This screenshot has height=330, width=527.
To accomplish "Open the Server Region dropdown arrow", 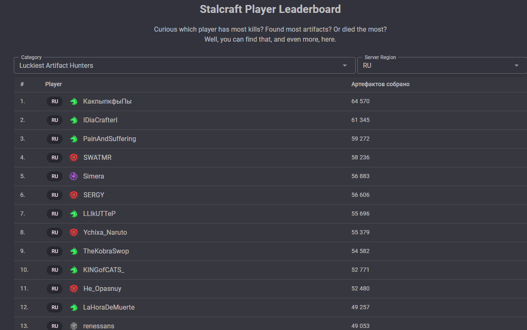I will [517, 65].
